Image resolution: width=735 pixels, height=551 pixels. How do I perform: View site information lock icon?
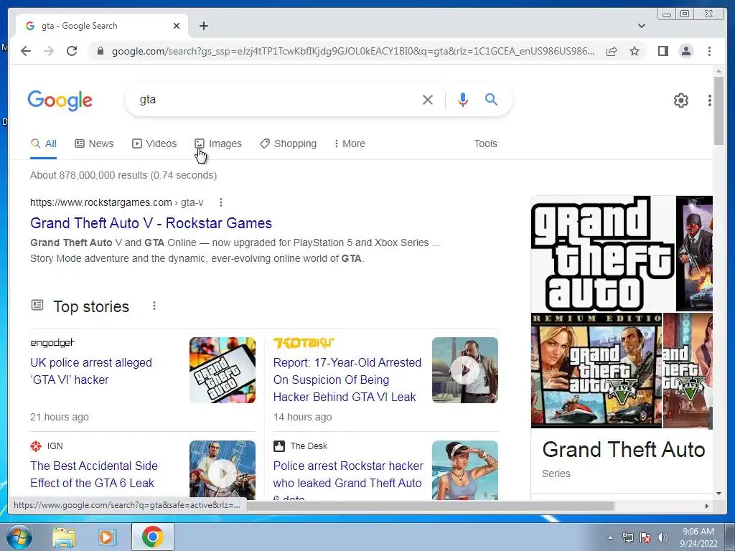click(100, 51)
